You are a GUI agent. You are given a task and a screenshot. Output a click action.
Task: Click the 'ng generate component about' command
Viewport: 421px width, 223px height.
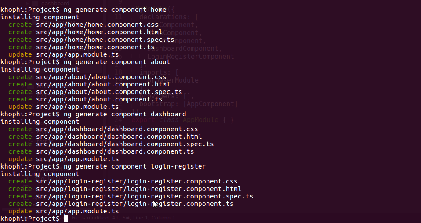point(116,62)
